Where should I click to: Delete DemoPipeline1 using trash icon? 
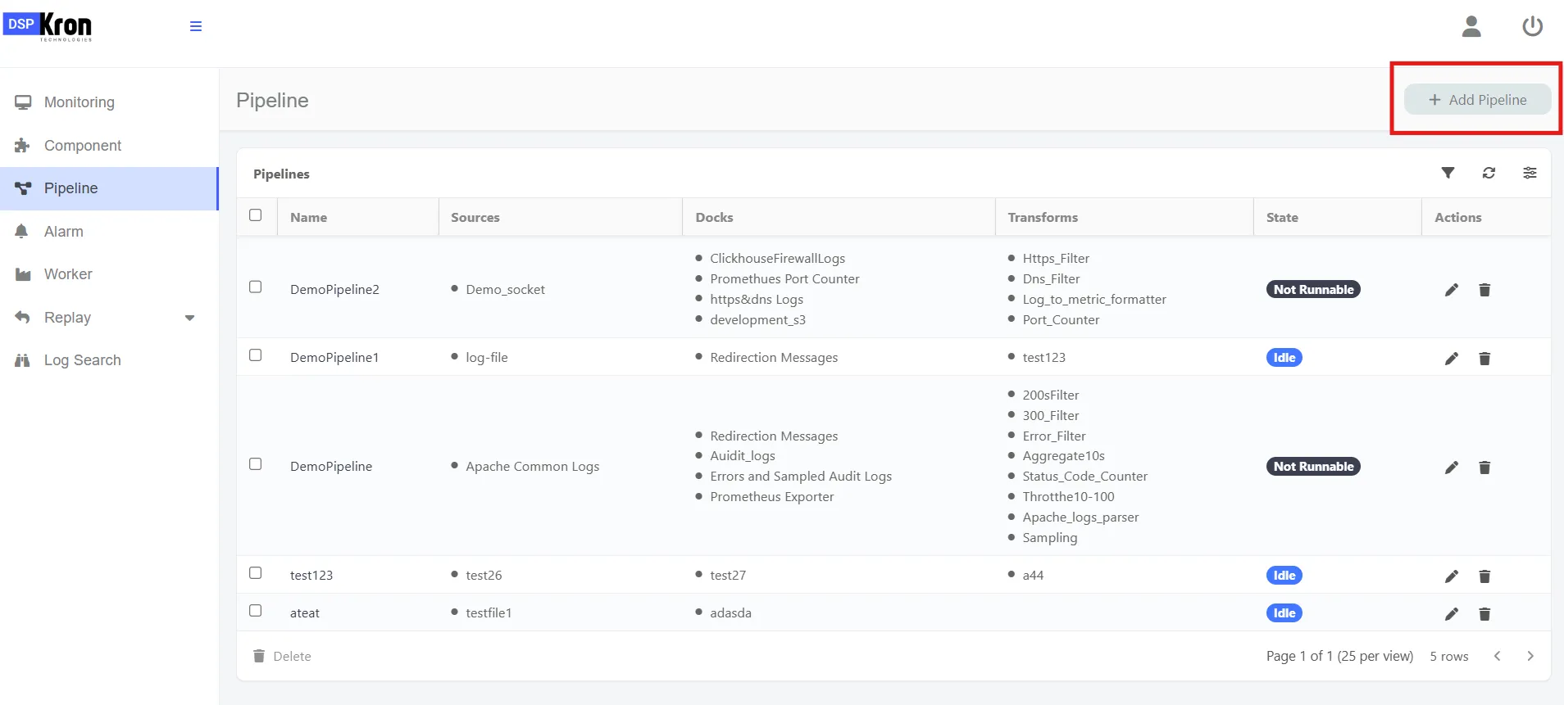(1484, 358)
